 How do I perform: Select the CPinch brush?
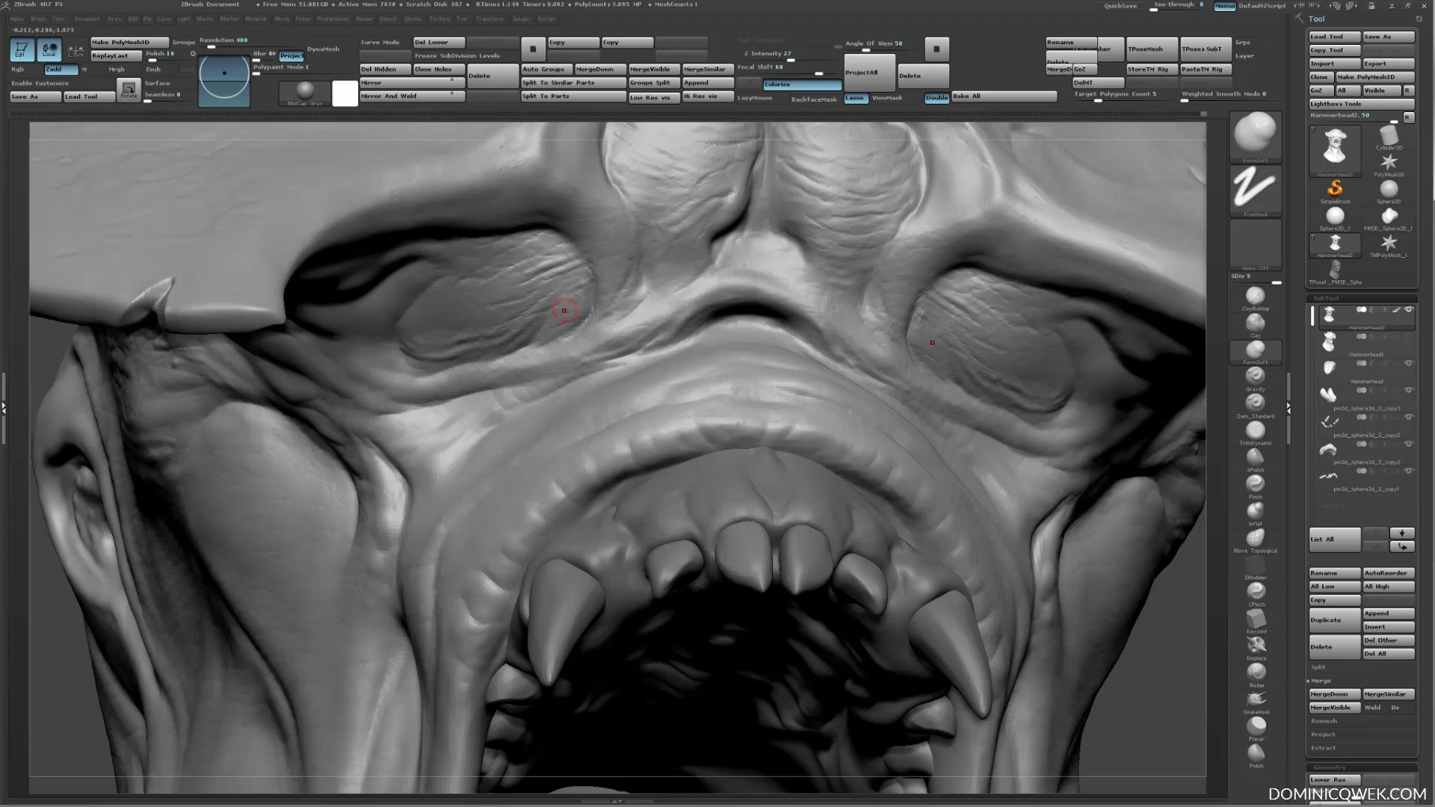coord(1256,593)
